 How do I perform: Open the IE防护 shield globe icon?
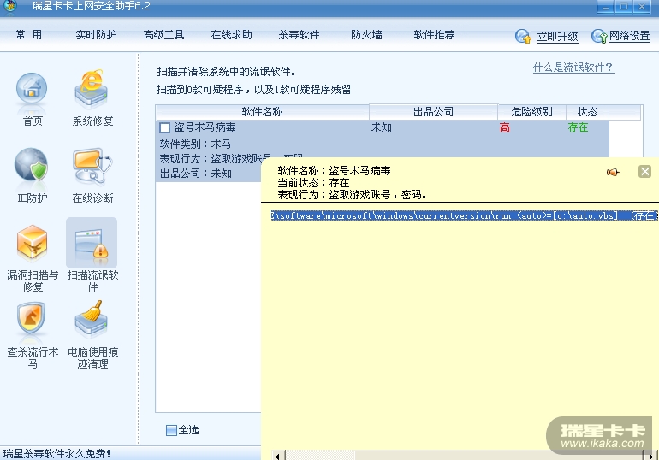[32, 164]
